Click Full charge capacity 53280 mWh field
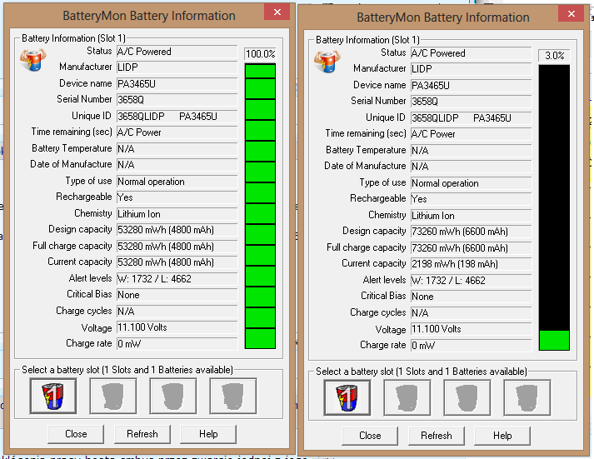Screen dimensions: 594x459 pyautogui.click(x=177, y=247)
